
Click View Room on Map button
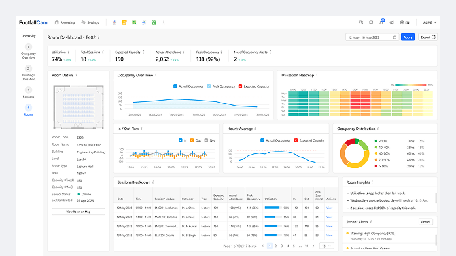click(x=79, y=212)
